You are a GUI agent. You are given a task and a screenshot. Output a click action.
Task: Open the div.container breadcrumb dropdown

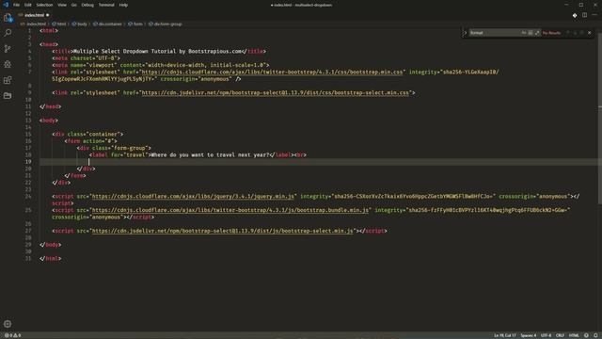[107, 24]
